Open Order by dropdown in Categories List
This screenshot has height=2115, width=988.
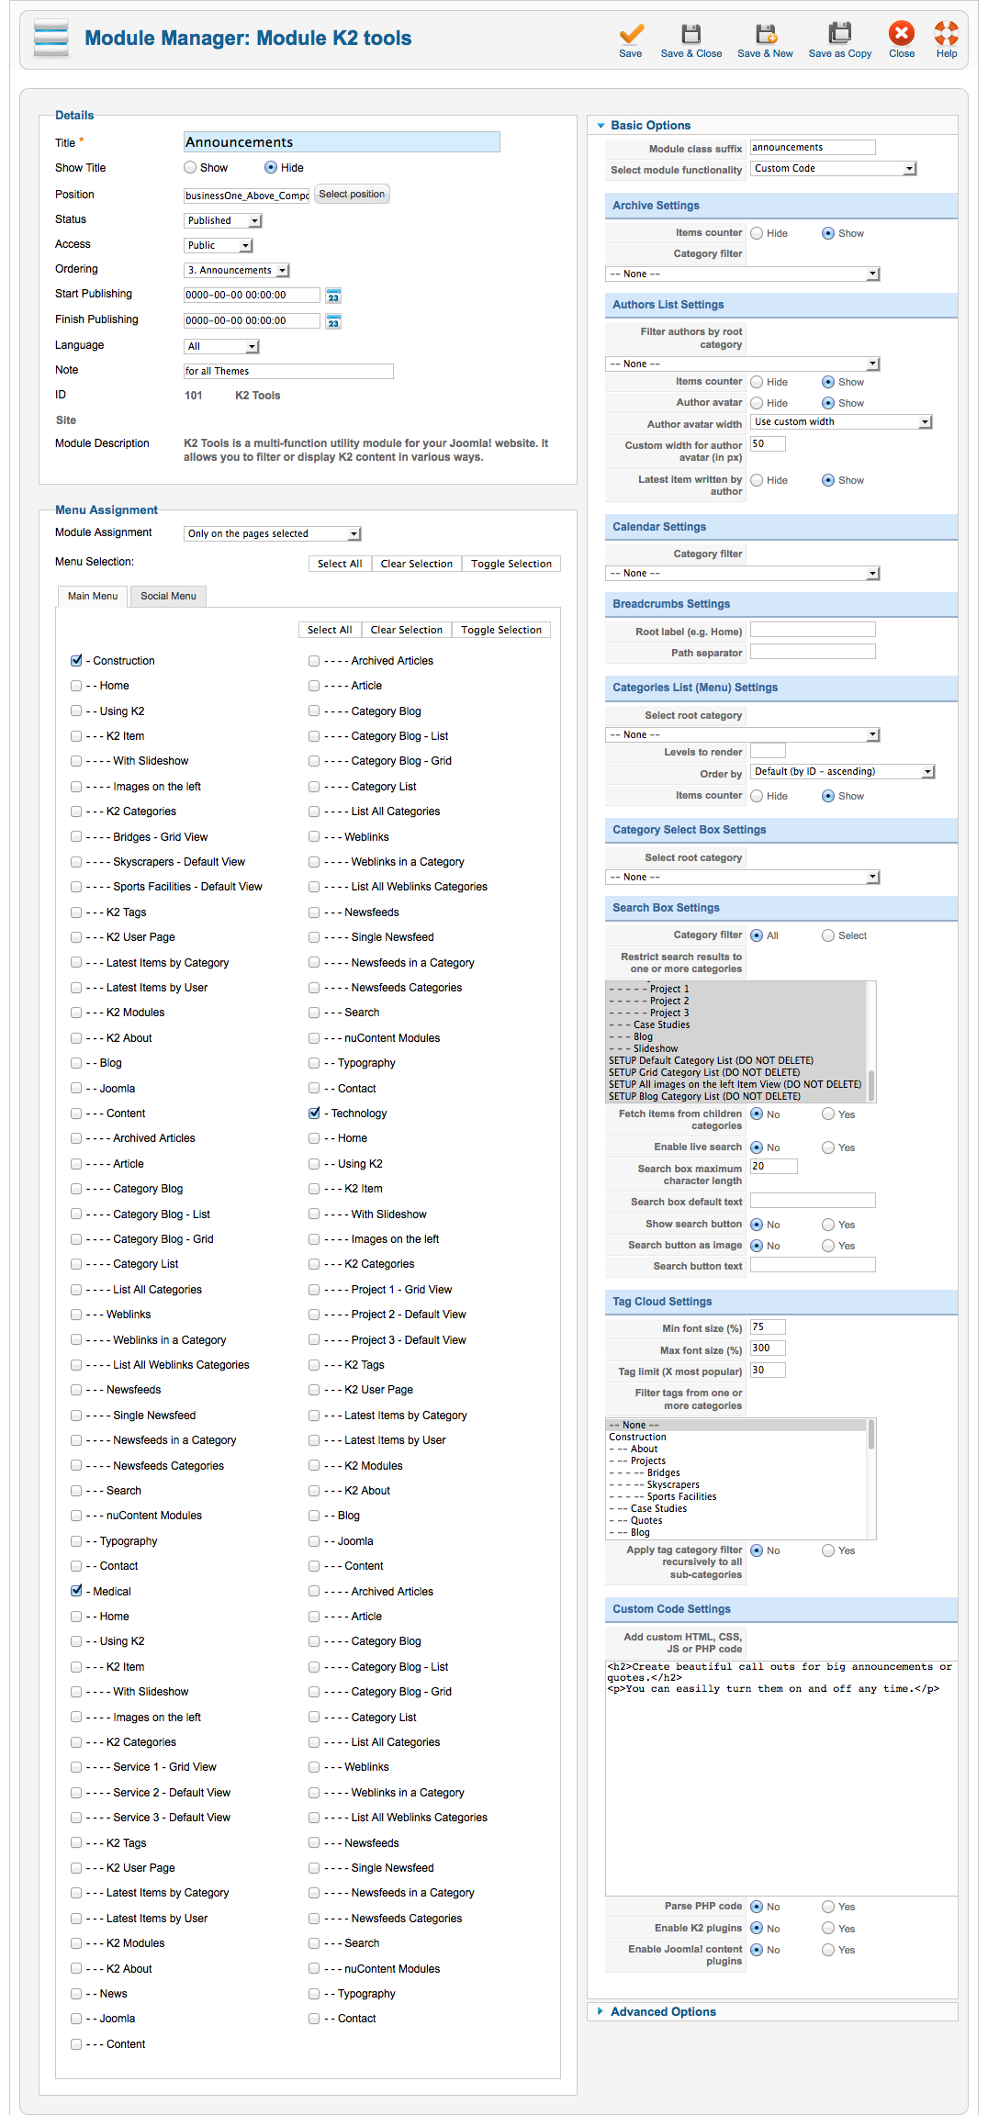tap(843, 771)
